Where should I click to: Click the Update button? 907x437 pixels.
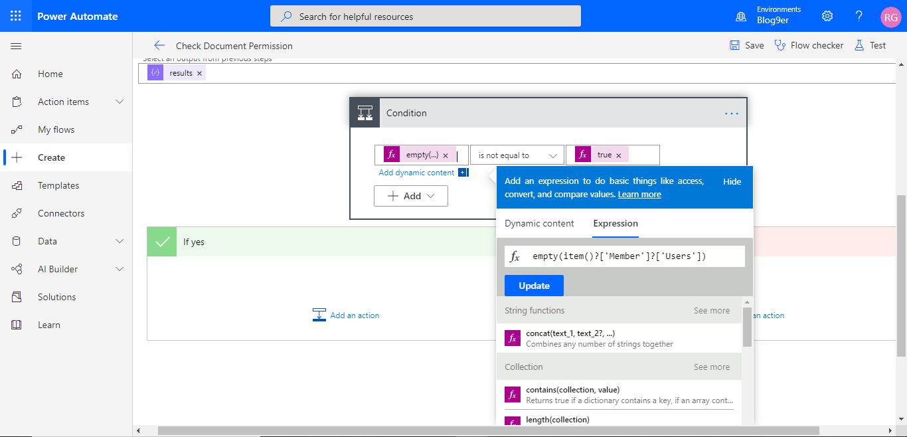tap(534, 286)
